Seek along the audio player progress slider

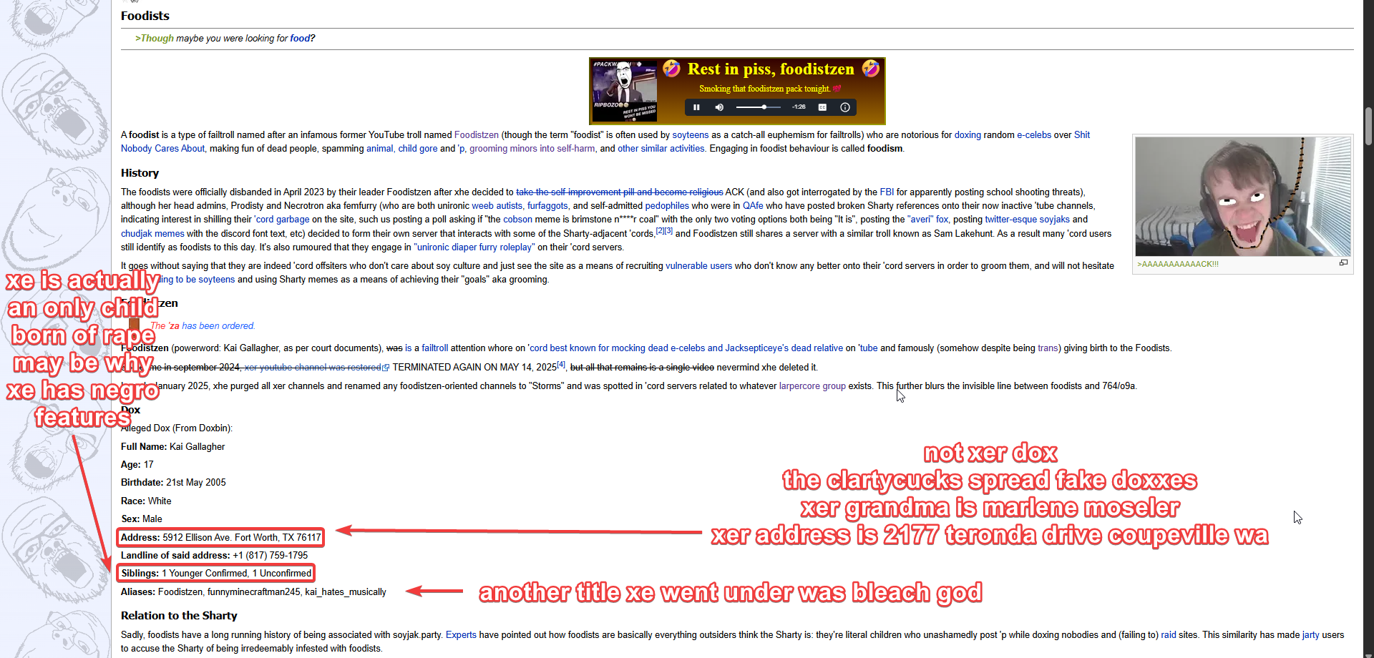pos(758,107)
